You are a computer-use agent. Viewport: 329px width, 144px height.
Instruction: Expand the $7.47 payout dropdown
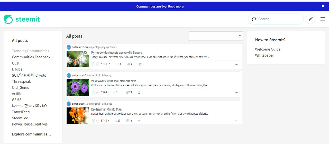[105, 121]
